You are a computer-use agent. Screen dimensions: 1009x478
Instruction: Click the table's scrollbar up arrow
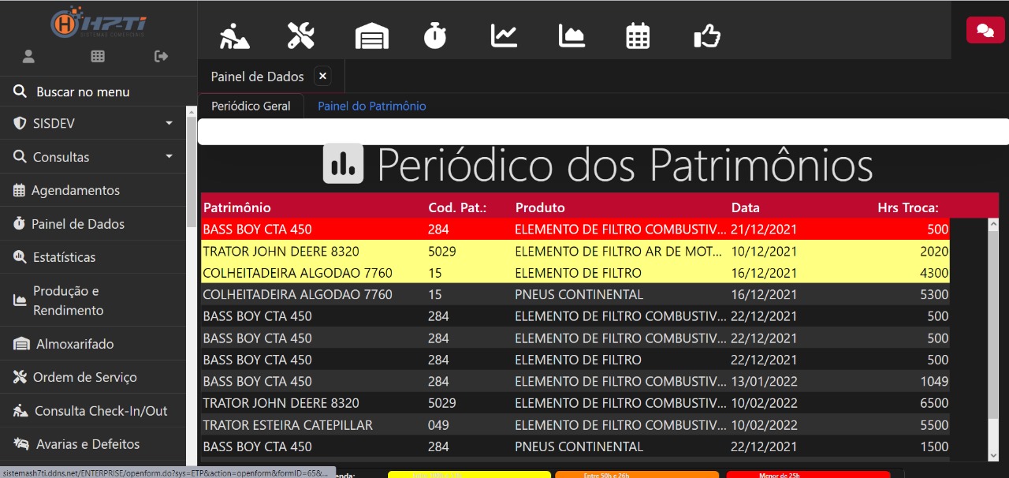pyautogui.click(x=993, y=224)
